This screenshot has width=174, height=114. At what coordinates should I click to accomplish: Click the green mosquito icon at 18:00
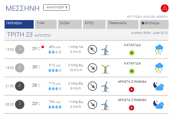(132, 71)
